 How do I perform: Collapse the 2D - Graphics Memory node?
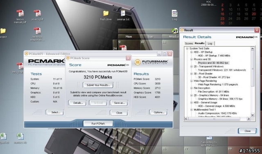tap(192, 95)
